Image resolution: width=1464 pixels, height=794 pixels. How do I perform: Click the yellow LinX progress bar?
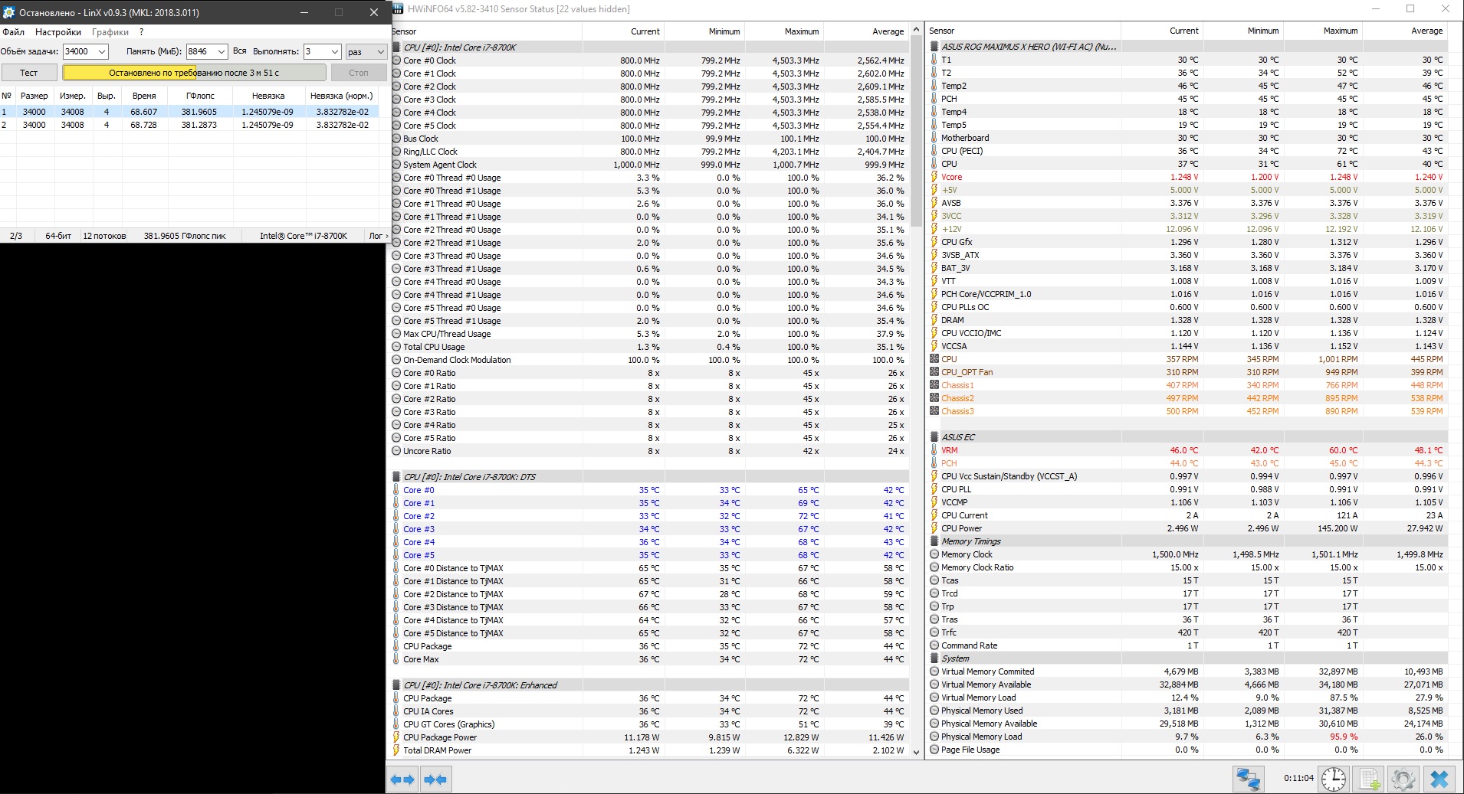pos(194,73)
